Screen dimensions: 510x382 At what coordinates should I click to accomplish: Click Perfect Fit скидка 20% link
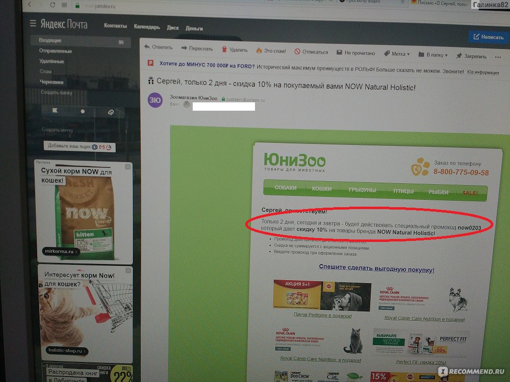pos(421,362)
